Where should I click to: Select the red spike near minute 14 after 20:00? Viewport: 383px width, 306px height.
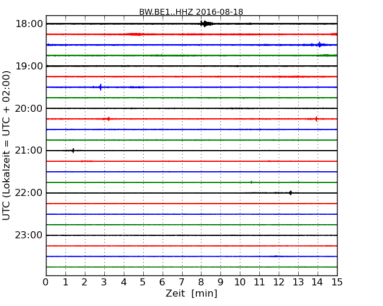(316, 119)
